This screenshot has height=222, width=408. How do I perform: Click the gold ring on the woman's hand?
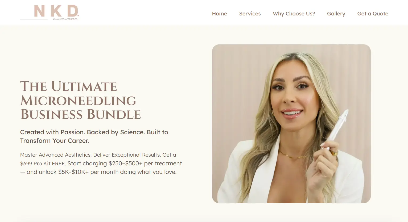[x=334, y=153]
